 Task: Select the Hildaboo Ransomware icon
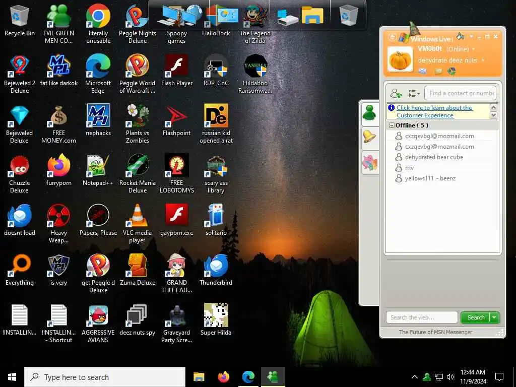click(x=255, y=74)
